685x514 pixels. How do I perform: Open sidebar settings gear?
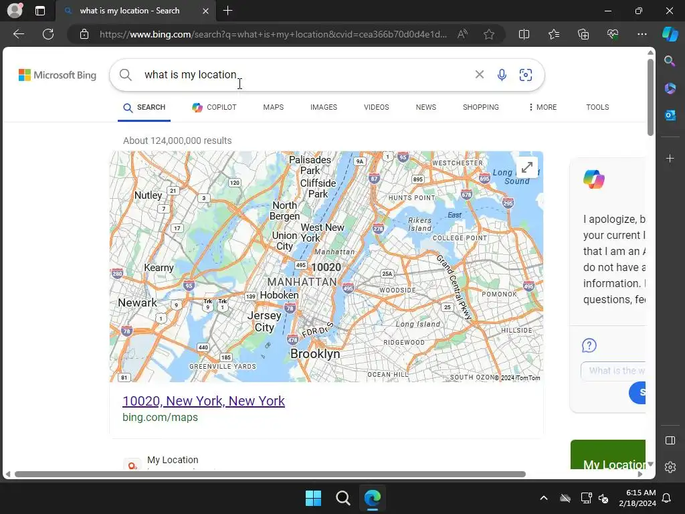click(670, 466)
